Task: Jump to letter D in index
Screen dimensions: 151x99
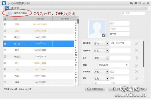Action: [x=76, y=30]
